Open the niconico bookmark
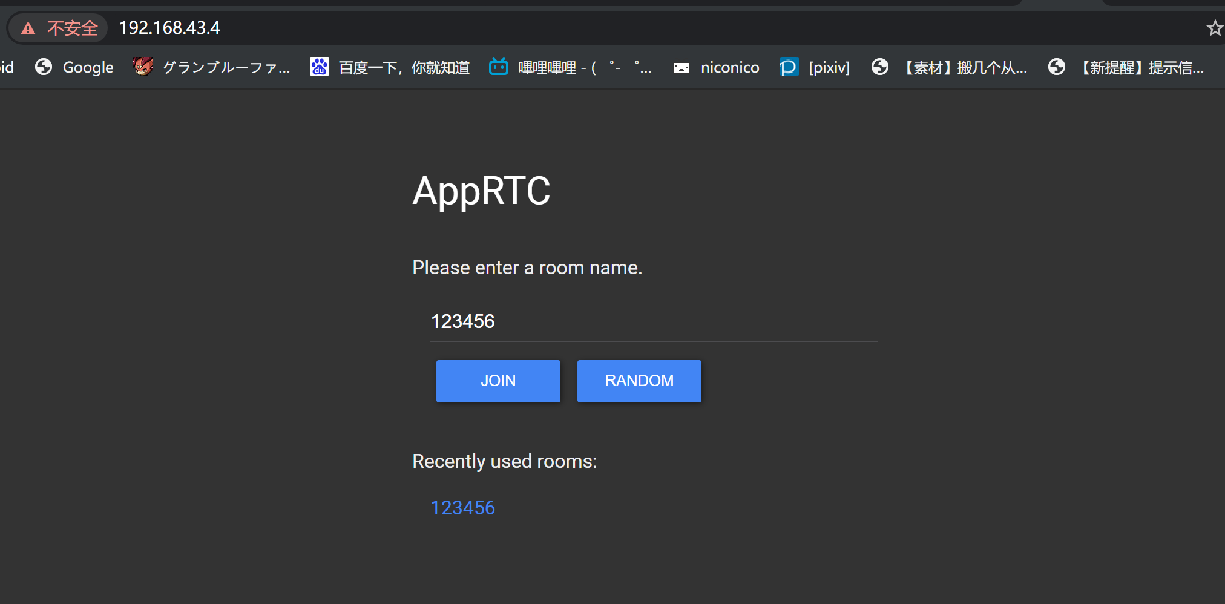 click(717, 67)
